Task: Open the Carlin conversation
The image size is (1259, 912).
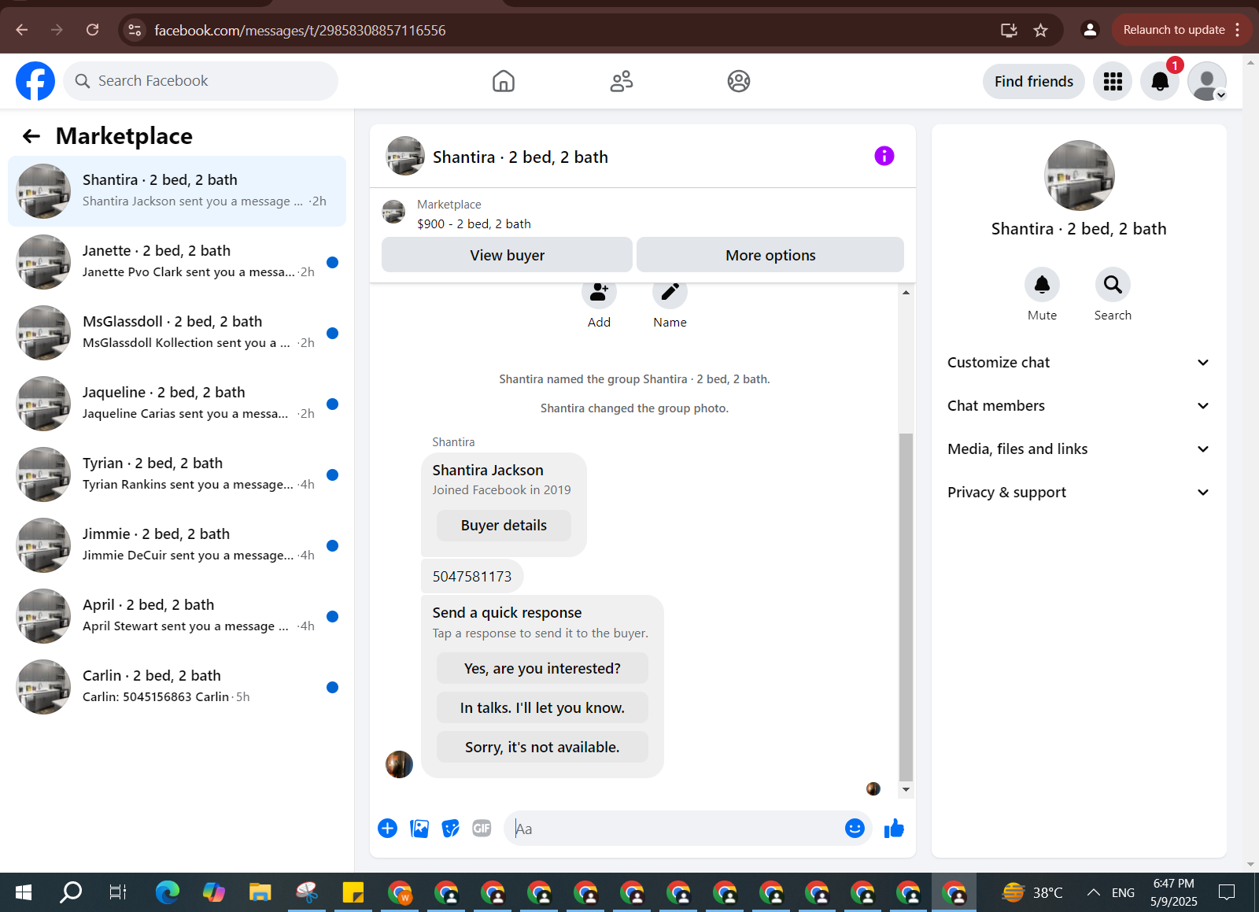Action: tap(177, 687)
